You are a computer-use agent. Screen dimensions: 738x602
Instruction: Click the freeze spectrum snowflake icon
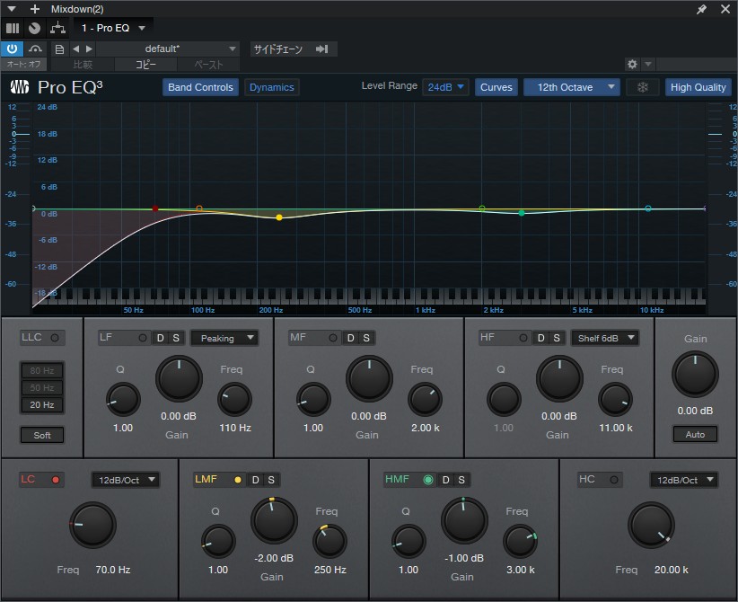click(x=643, y=87)
